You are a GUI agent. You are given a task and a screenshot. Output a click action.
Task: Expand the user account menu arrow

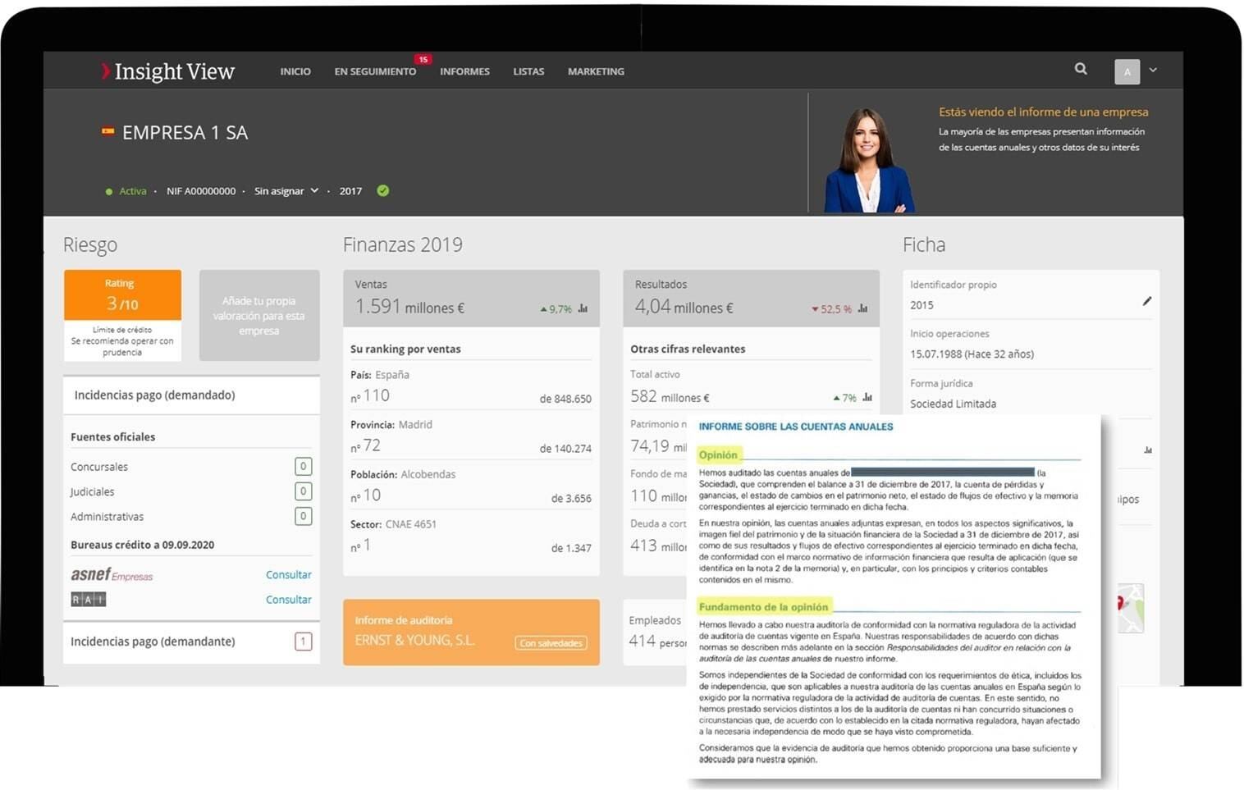click(1153, 71)
